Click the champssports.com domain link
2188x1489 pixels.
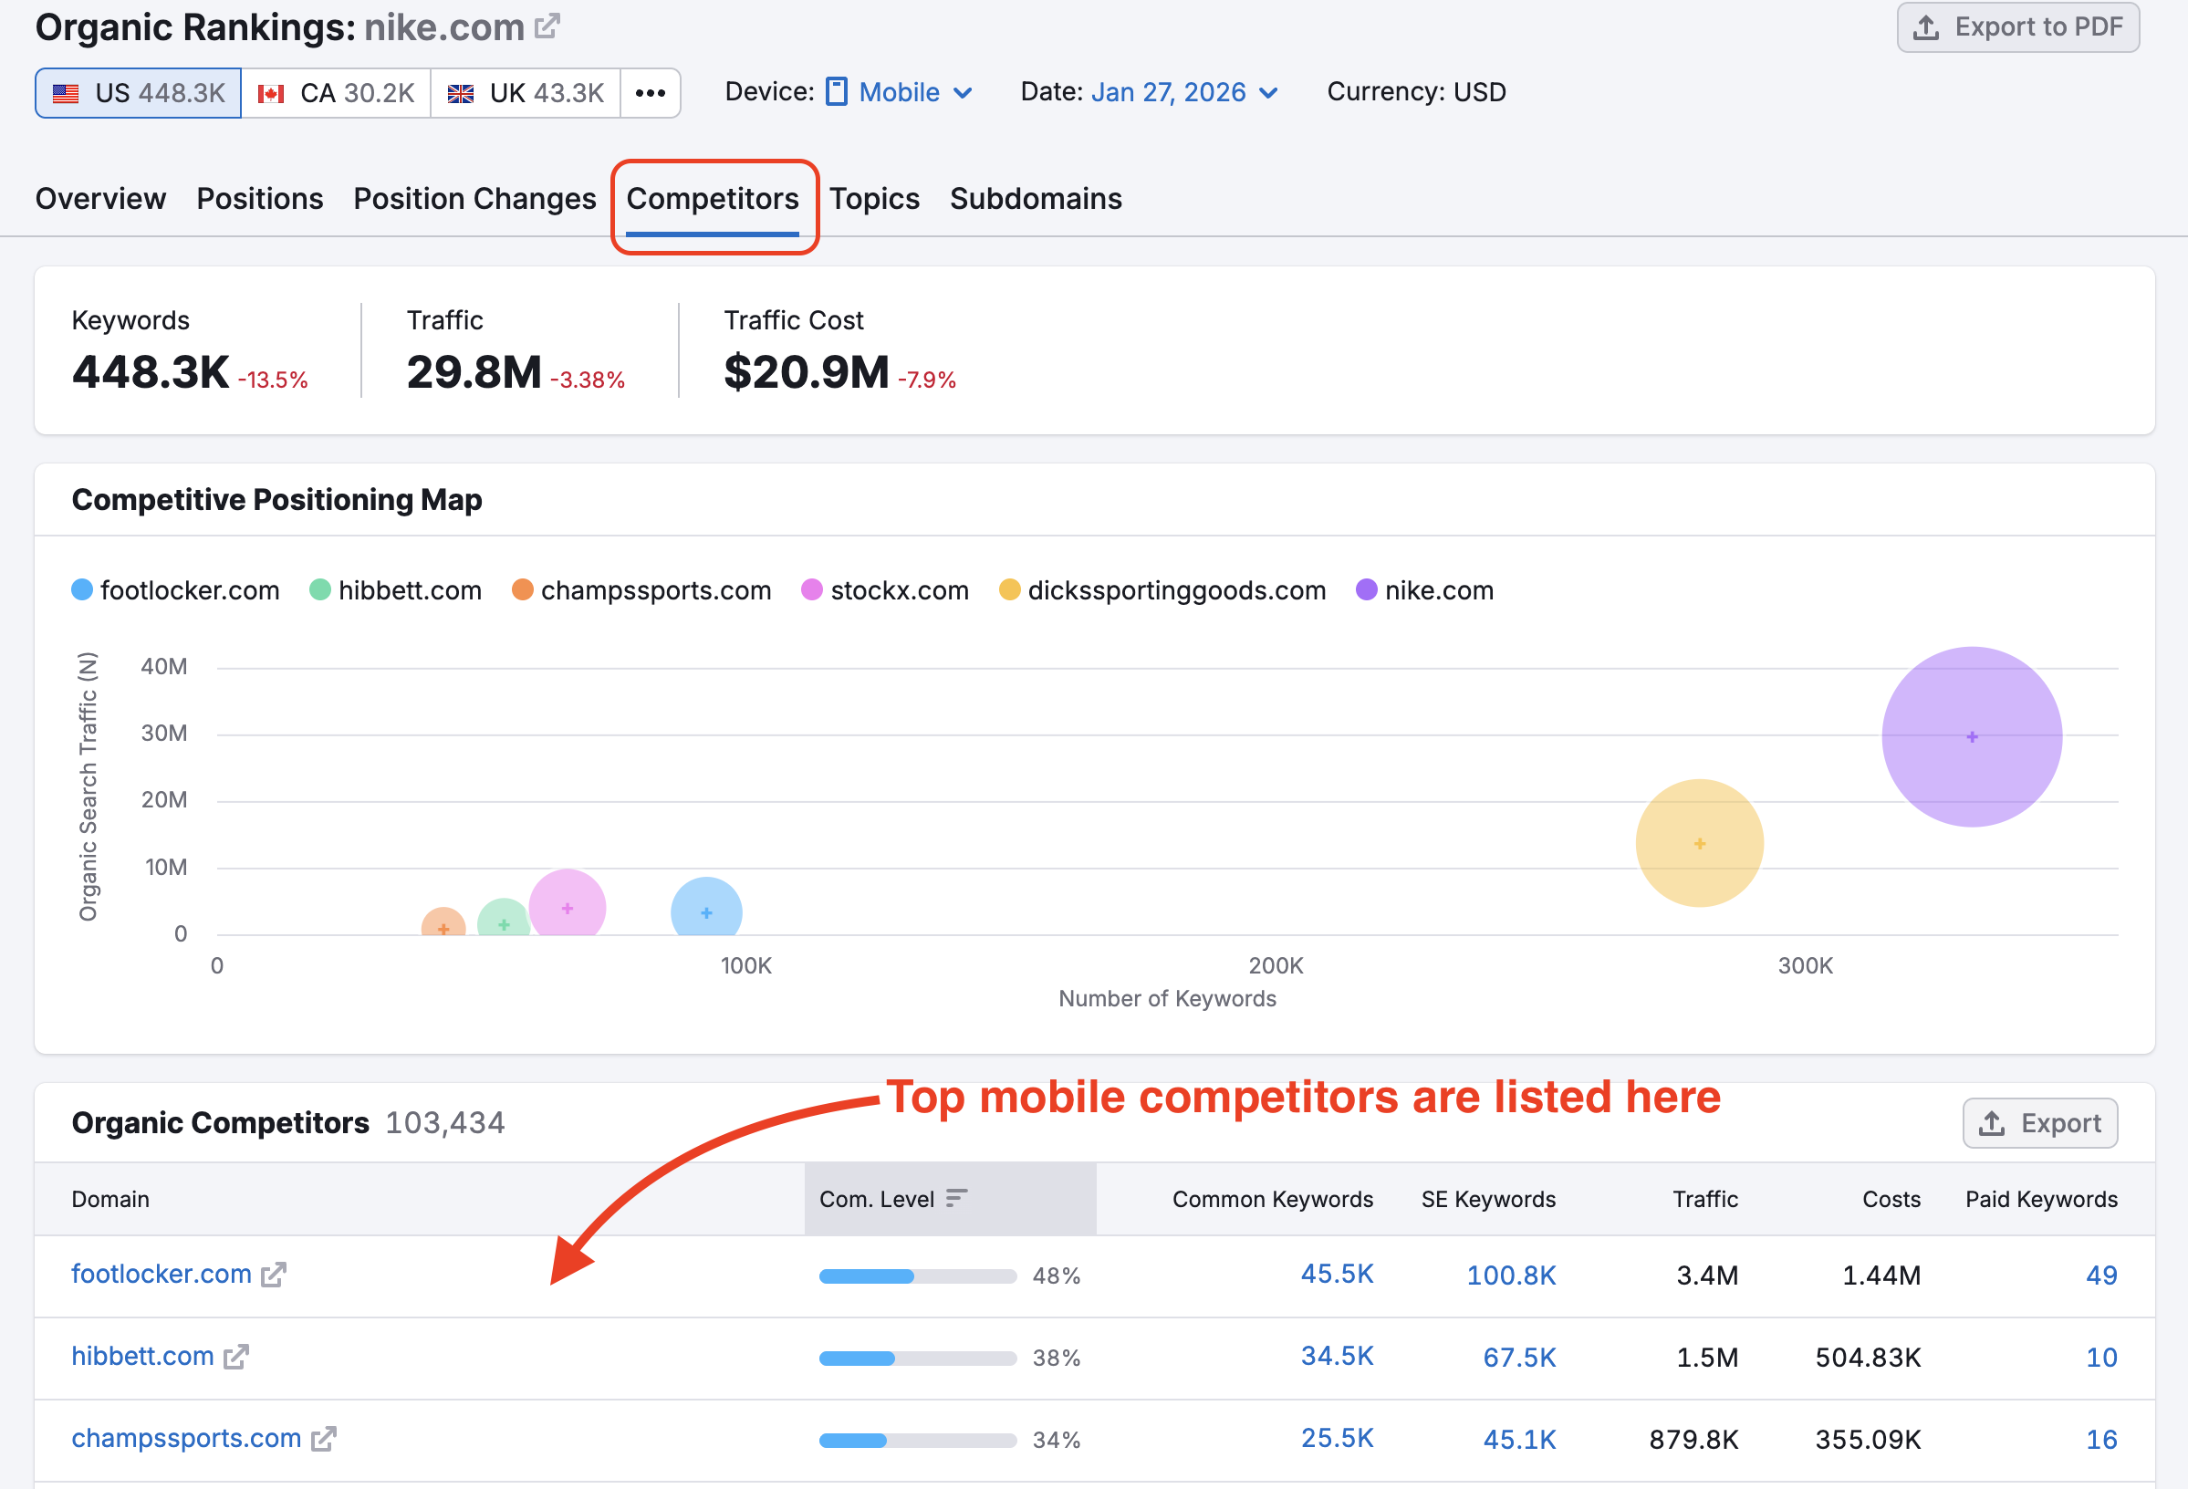click(x=185, y=1438)
